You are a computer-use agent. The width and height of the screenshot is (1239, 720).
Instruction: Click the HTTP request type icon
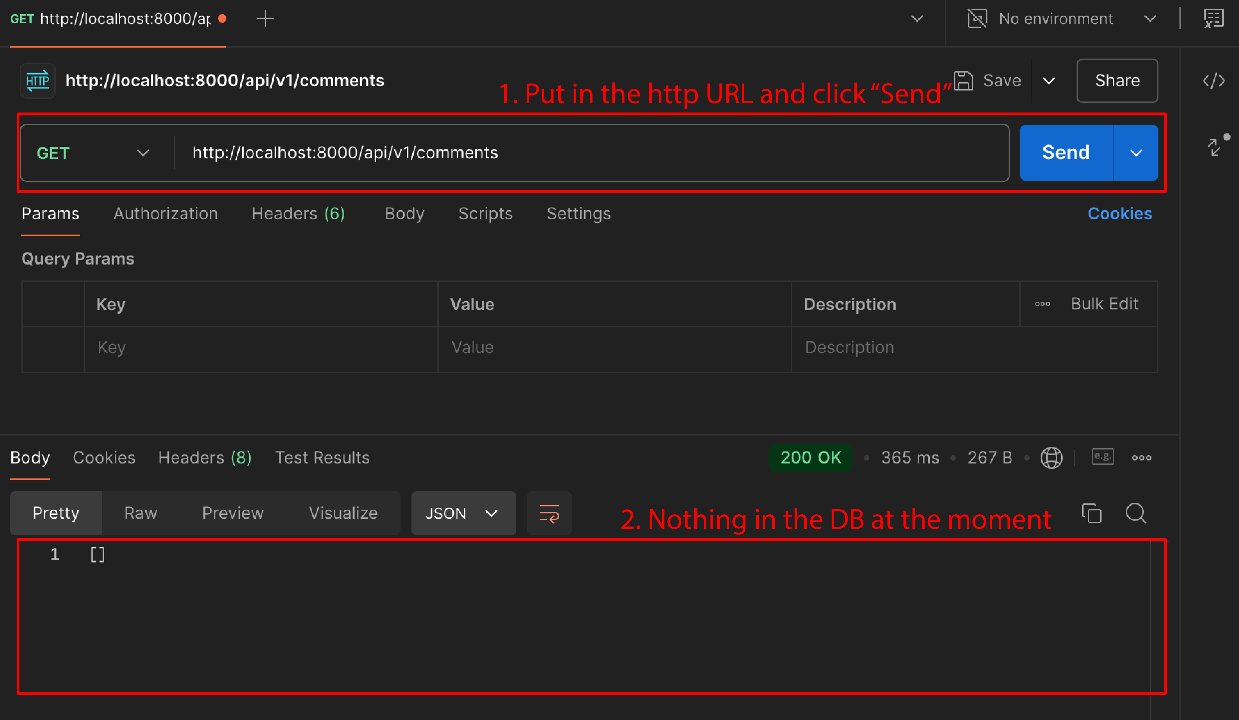tap(37, 81)
